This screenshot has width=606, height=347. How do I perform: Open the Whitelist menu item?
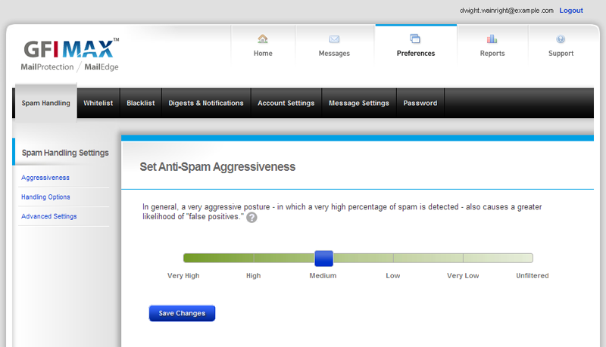point(98,103)
